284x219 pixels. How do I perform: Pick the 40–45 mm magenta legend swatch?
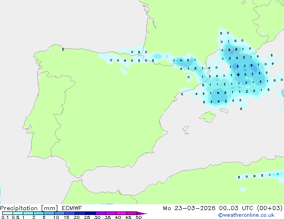[121, 213]
